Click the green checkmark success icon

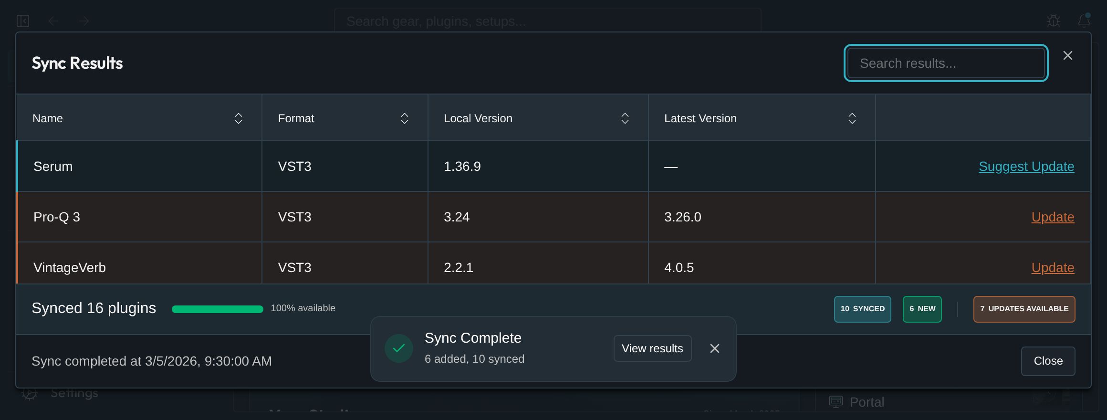(399, 348)
